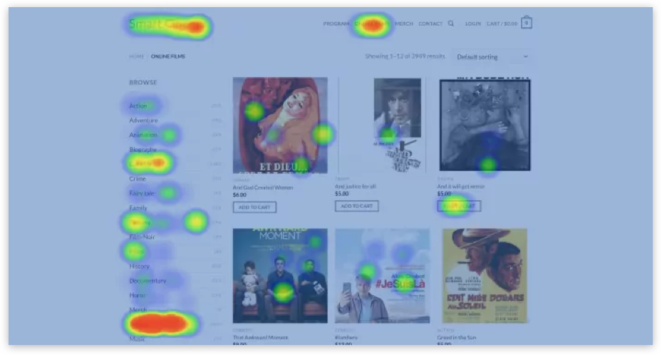Add And it will get worse to cart
This screenshot has width=662, height=355.
tap(459, 206)
